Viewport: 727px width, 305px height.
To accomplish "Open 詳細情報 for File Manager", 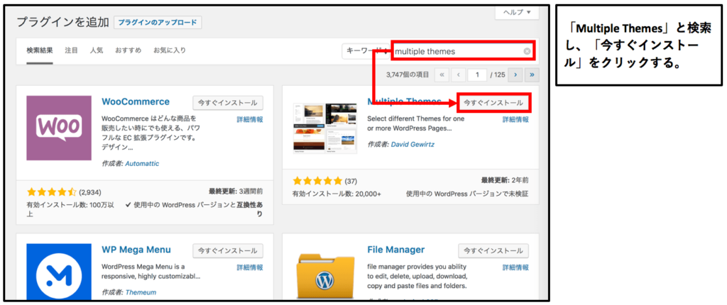I will point(515,267).
